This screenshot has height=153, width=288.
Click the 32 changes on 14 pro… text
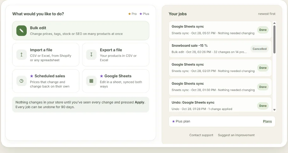(230, 52)
